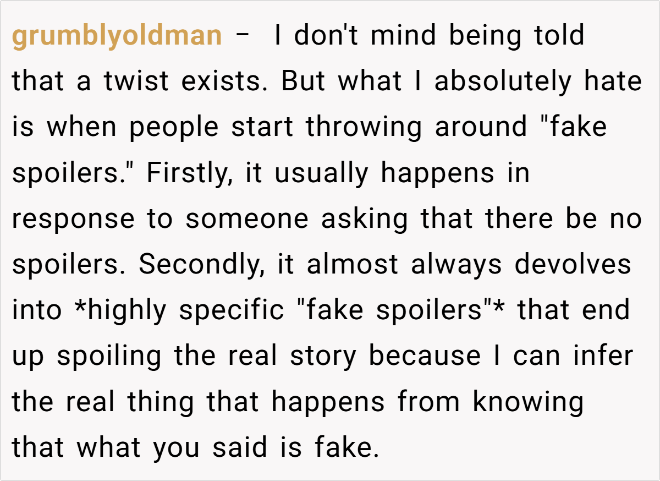660x481 pixels.
Task: Click the word "absolutely" in the comment
Action: tap(503, 82)
